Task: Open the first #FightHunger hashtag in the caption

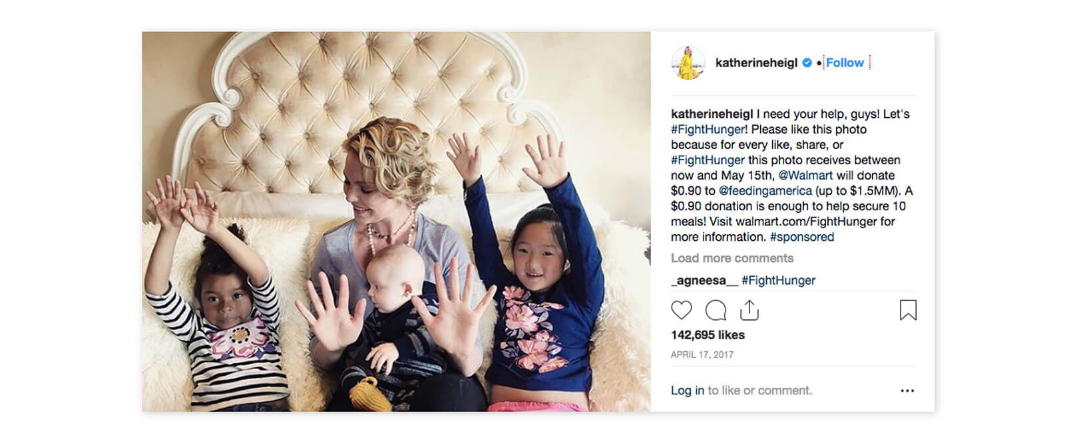Action: coord(709,129)
